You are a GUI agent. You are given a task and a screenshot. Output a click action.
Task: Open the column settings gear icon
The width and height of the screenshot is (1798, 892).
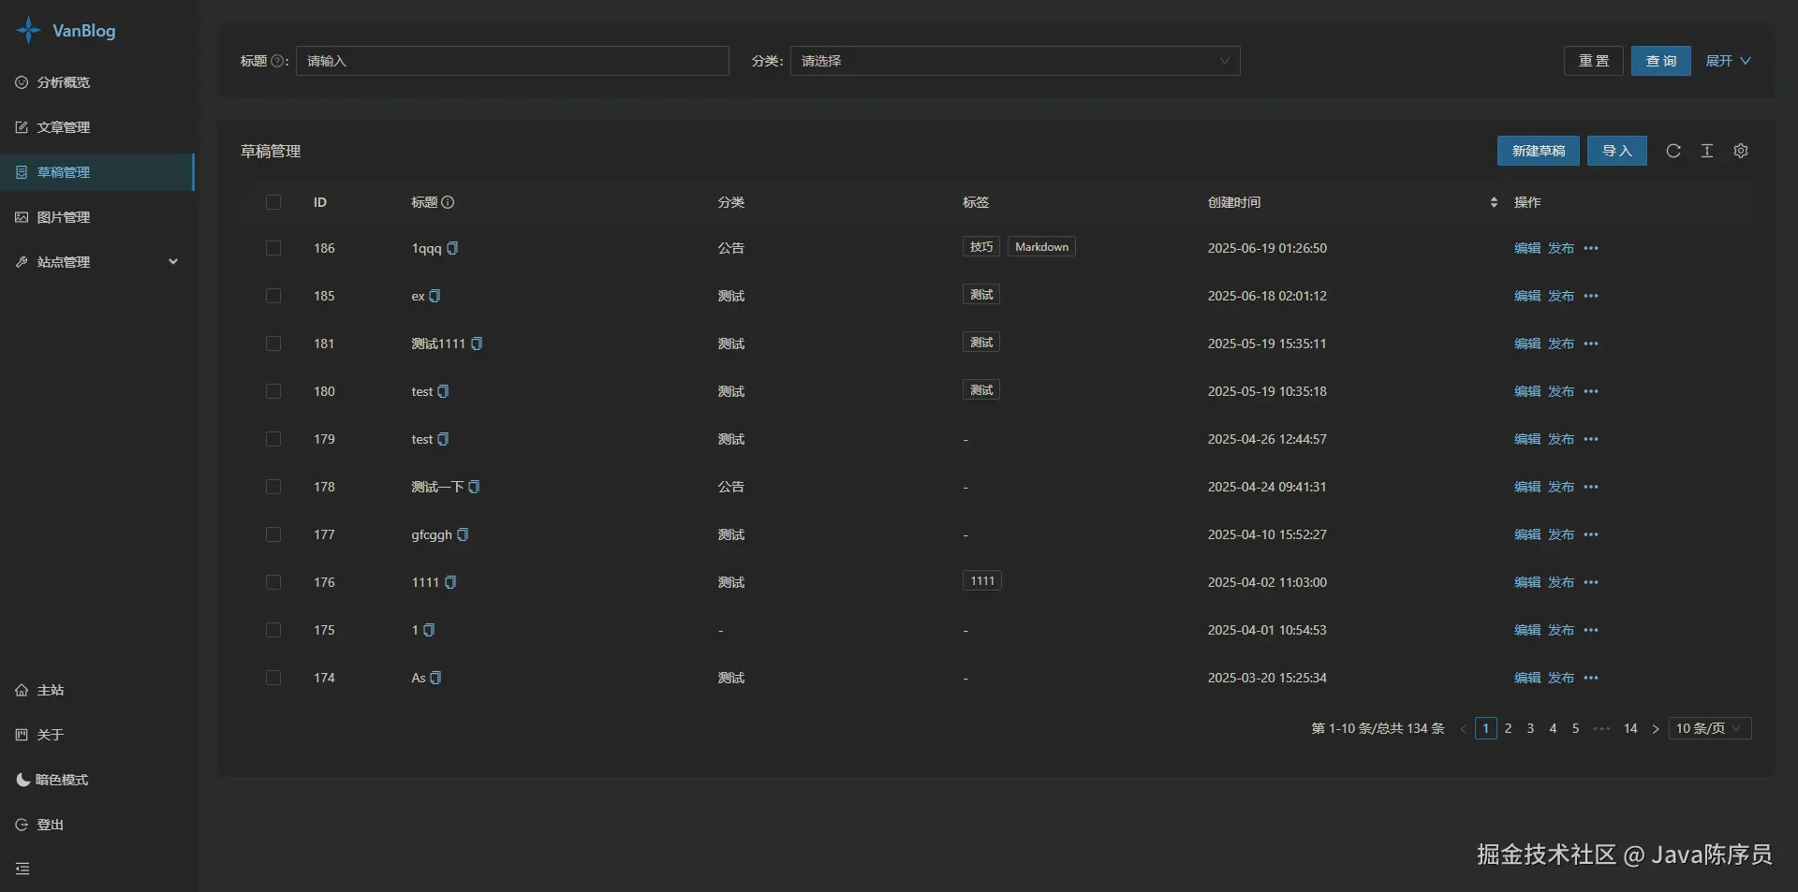(x=1741, y=151)
